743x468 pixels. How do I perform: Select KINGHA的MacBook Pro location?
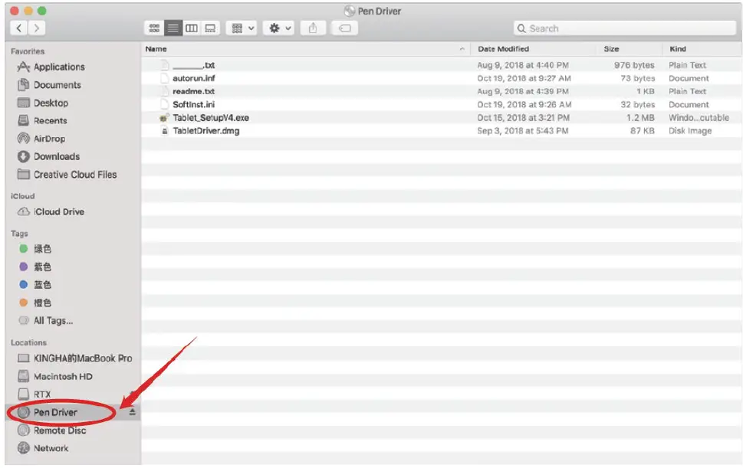[82, 358]
